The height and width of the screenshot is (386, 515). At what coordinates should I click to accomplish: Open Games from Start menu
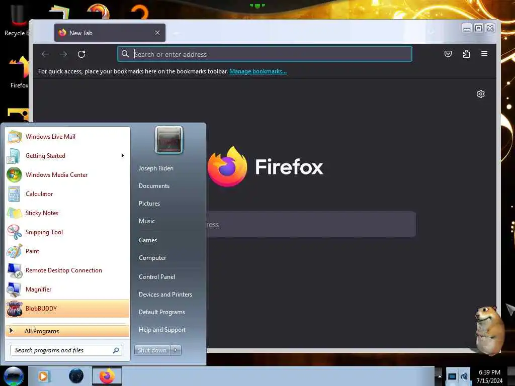[x=148, y=240]
